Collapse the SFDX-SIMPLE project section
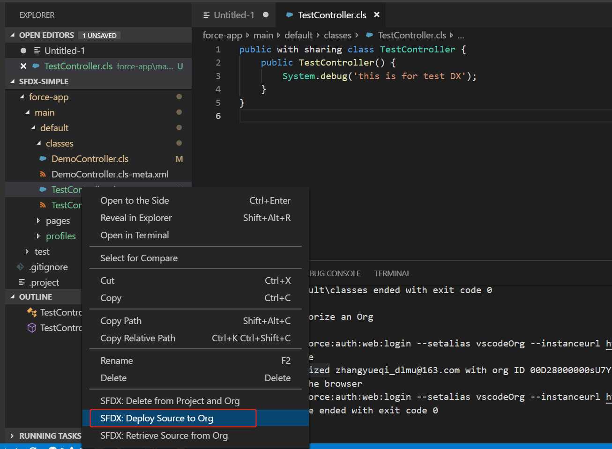 point(13,81)
